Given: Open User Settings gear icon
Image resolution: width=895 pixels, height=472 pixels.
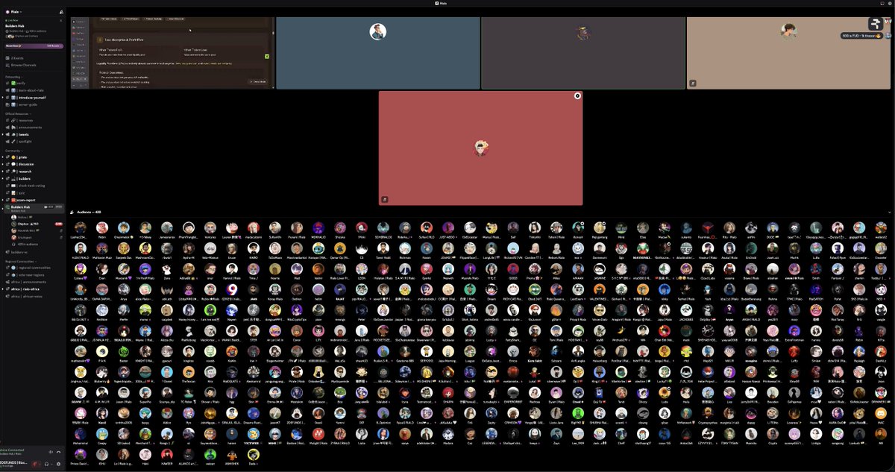Looking at the screenshot, I should pos(58,464).
